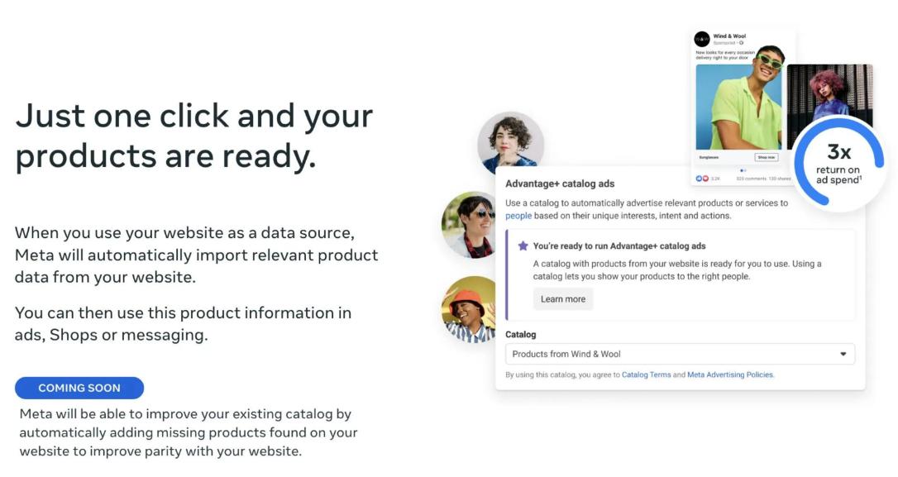898x477 pixels.
Task: Click the Shop now button in the ad
Action: click(x=766, y=157)
